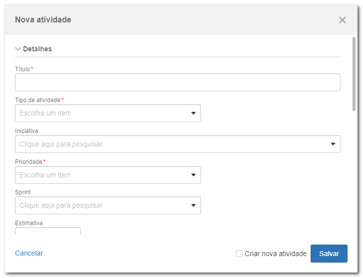Click the Cancelar link
This screenshot has height=278, width=363.
pyautogui.click(x=29, y=253)
